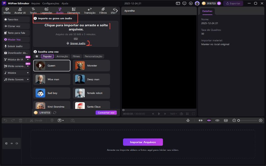The width and height of the screenshot is (266, 166).
Task: Select the Monster voice thumbnail
Action: point(80,66)
